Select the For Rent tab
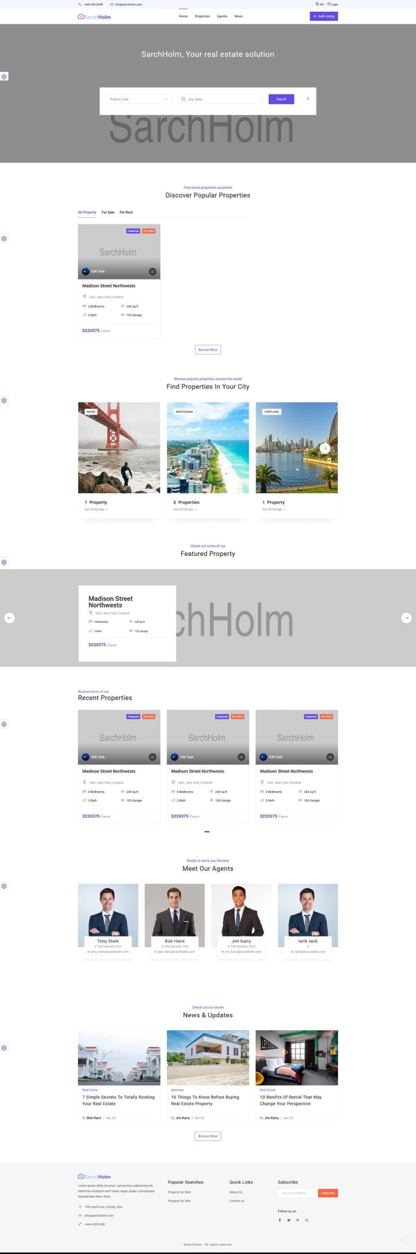The image size is (416, 1254). coord(126,213)
